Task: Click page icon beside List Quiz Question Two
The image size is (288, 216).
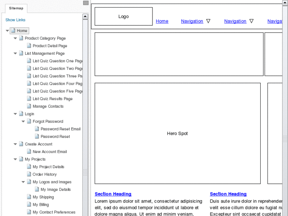Action: (x=29, y=68)
